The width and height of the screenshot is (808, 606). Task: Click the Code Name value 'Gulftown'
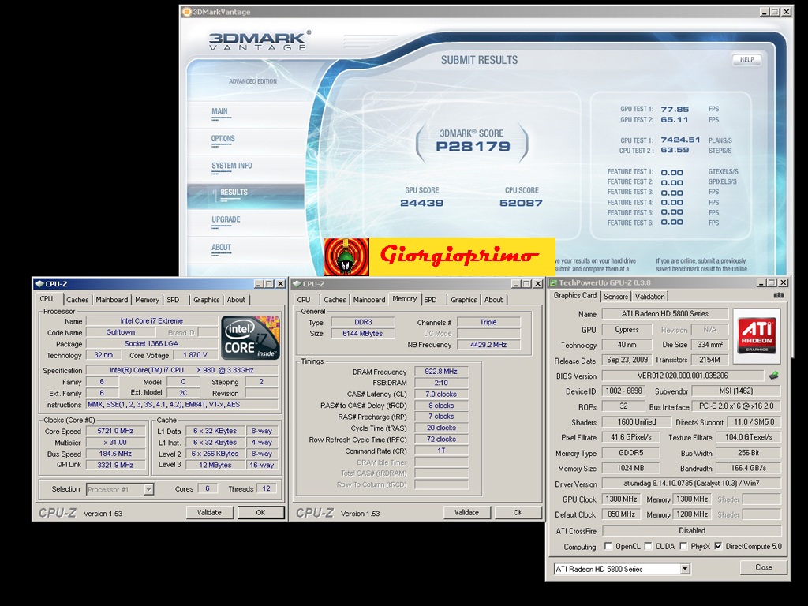click(121, 332)
